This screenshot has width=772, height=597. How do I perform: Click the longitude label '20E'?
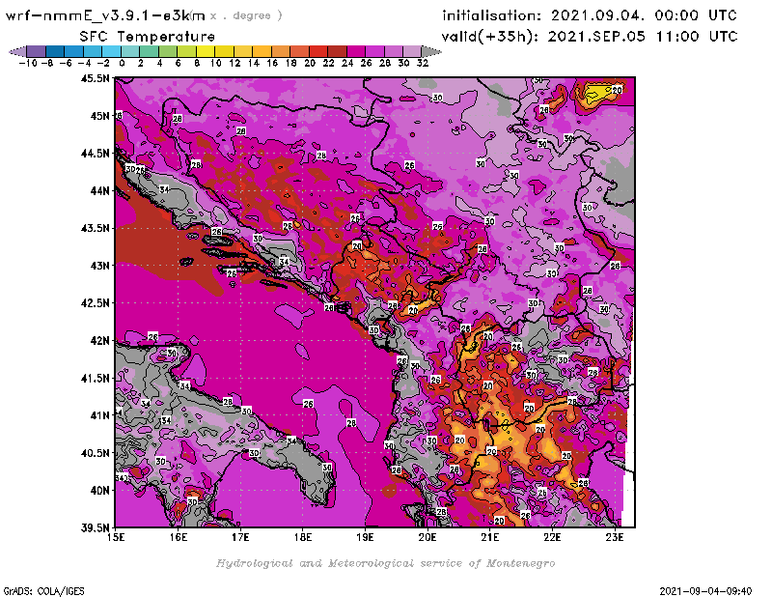(x=427, y=537)
